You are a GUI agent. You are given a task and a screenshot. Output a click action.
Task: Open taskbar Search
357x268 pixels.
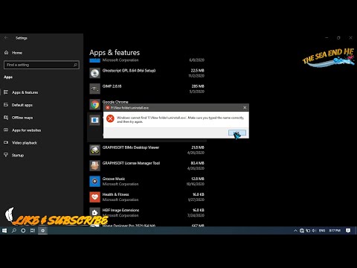(x=14, y=231)
